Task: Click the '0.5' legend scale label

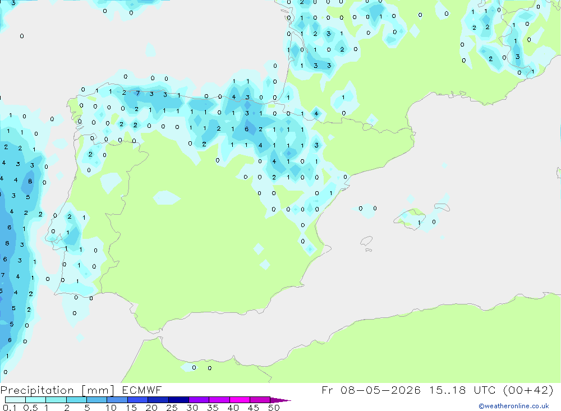Action: [30, 408]
